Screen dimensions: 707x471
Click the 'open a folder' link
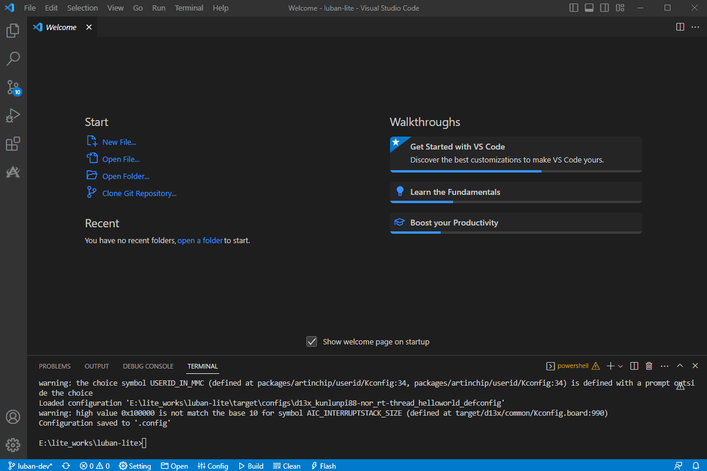coord(200,240)
